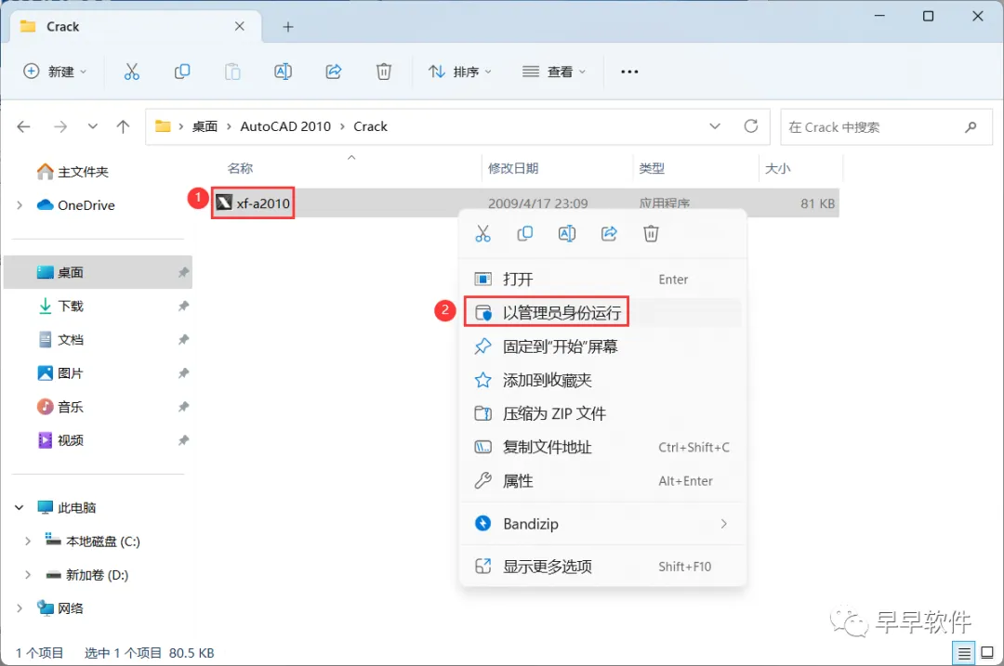Sort by the 修改日期 column header
This screenshot has width=1004, height=666.
click(x=513, y=168)
